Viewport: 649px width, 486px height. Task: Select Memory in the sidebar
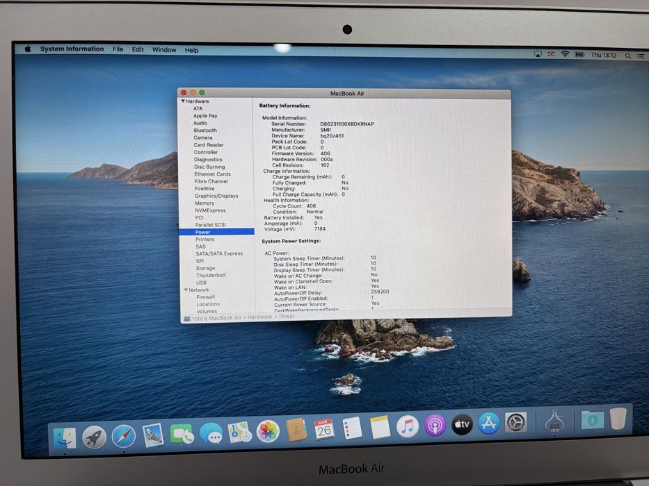pyautogui.click(x=205, y=203)
